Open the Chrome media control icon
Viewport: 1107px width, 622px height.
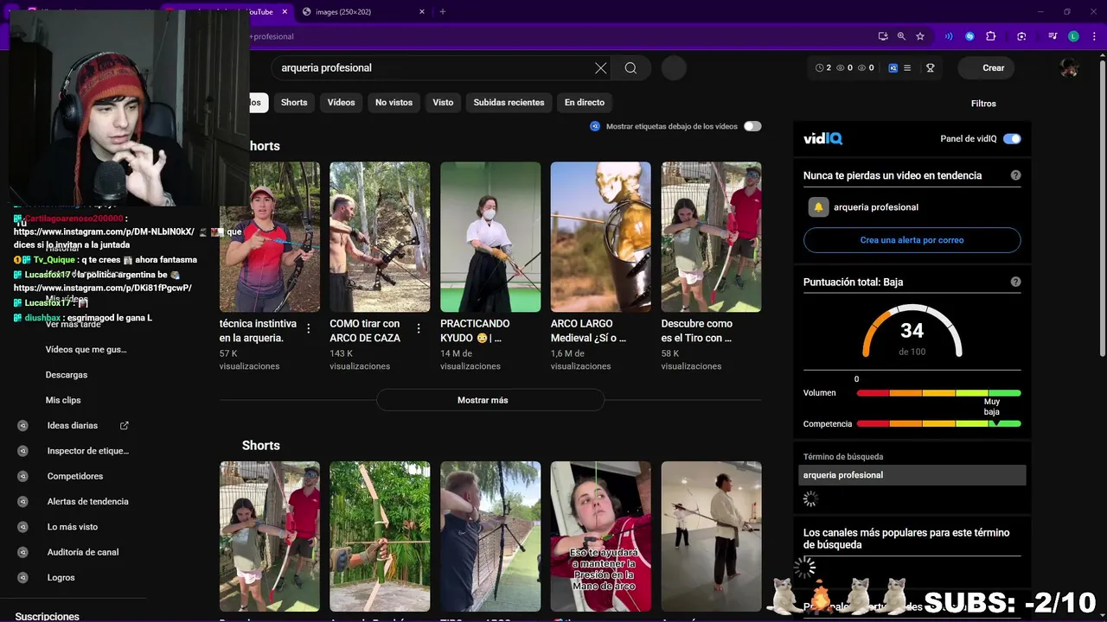point(1053,36)
